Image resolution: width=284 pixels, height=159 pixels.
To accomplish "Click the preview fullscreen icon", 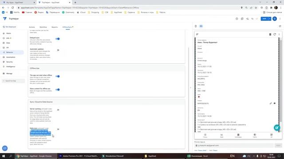I will tap(280, 26).
